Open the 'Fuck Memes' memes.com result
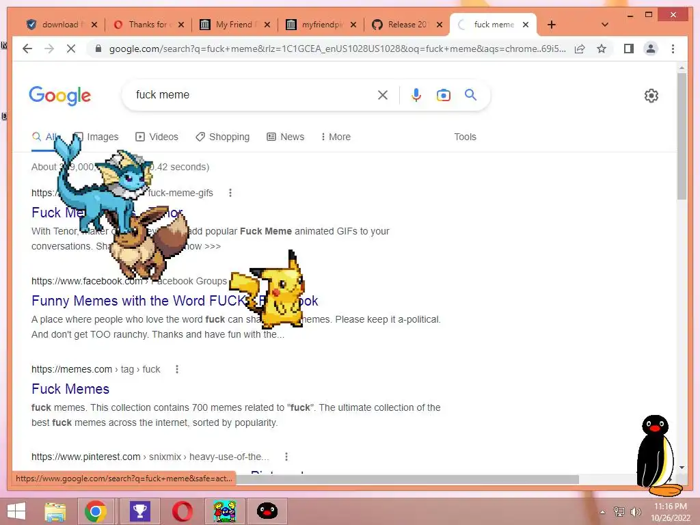The height and width of the screenshot is (525, 700). [70, 389]
